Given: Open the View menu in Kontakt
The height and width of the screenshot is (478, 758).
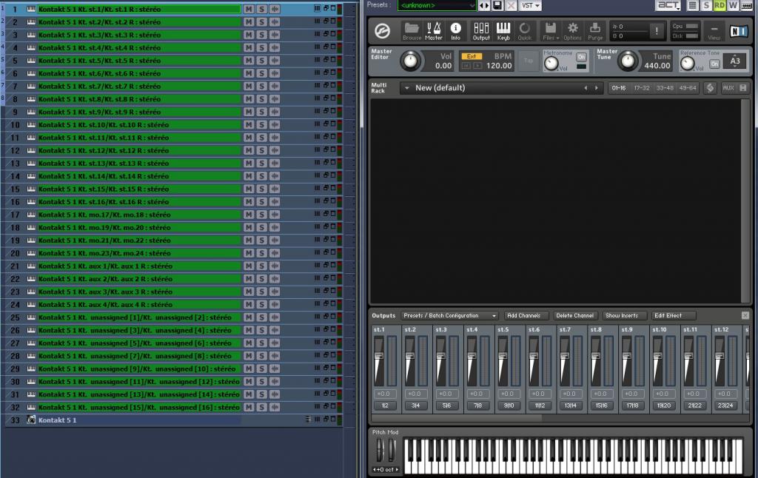Looking at the screenshot, I should 714,32.
